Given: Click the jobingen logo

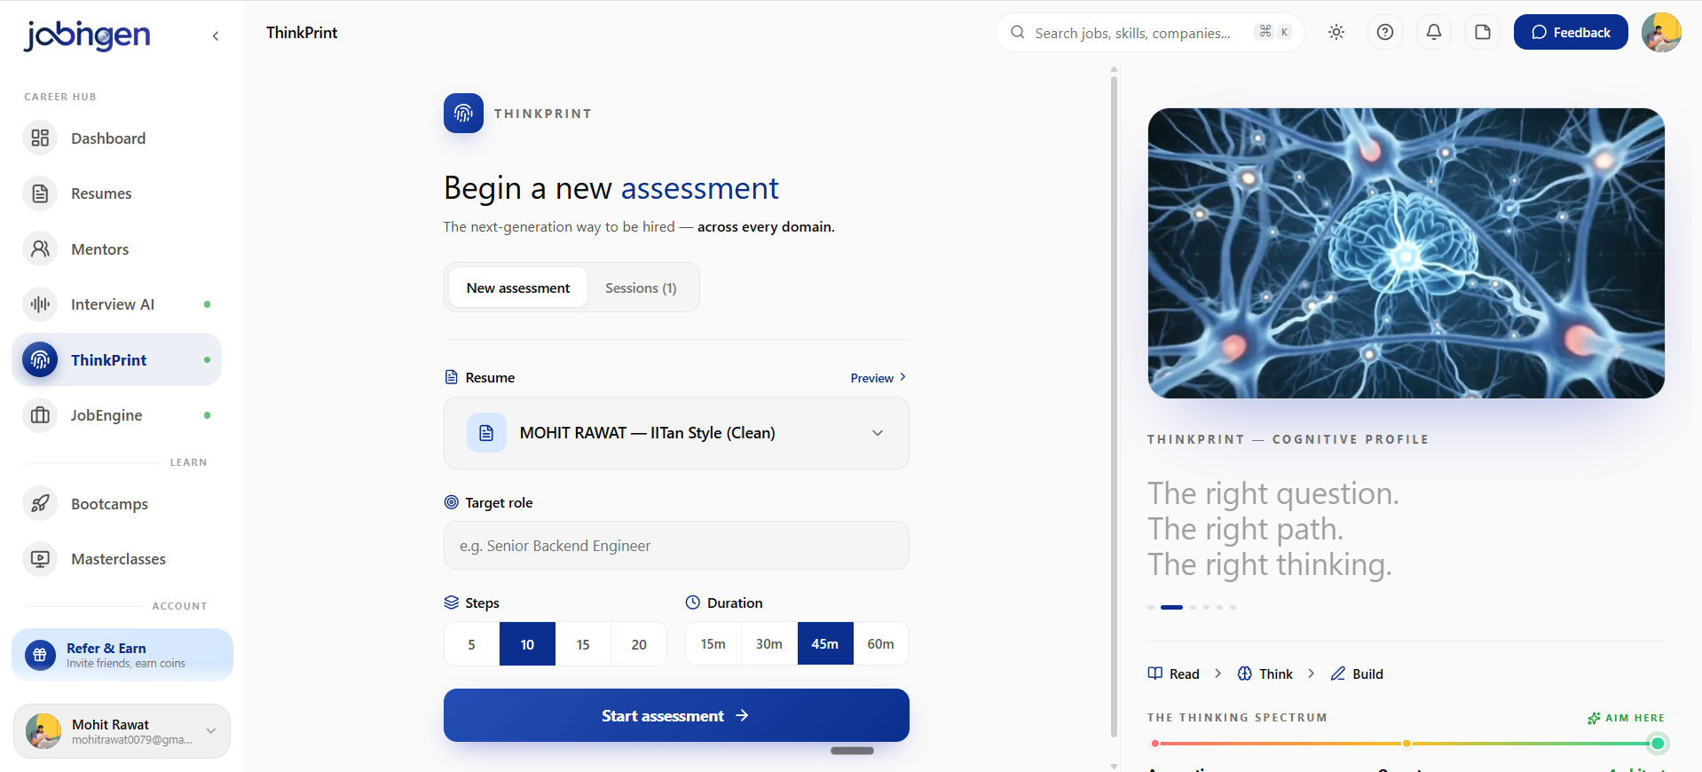Looking at the screenshot, I should tap(87, 35).
